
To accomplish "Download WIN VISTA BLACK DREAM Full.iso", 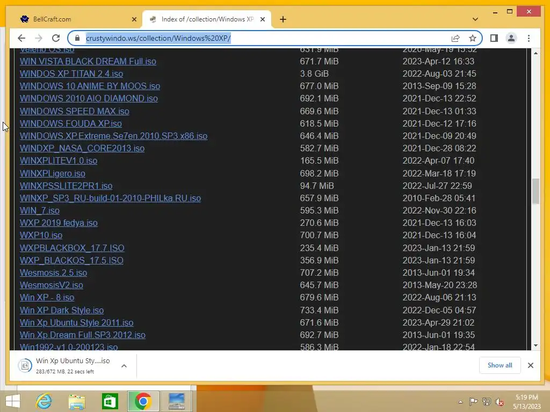I will pyautogui.click(x=88, y=61).
